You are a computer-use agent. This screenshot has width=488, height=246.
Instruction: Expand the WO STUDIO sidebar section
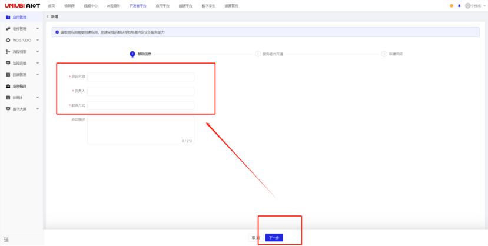[38, 40]
